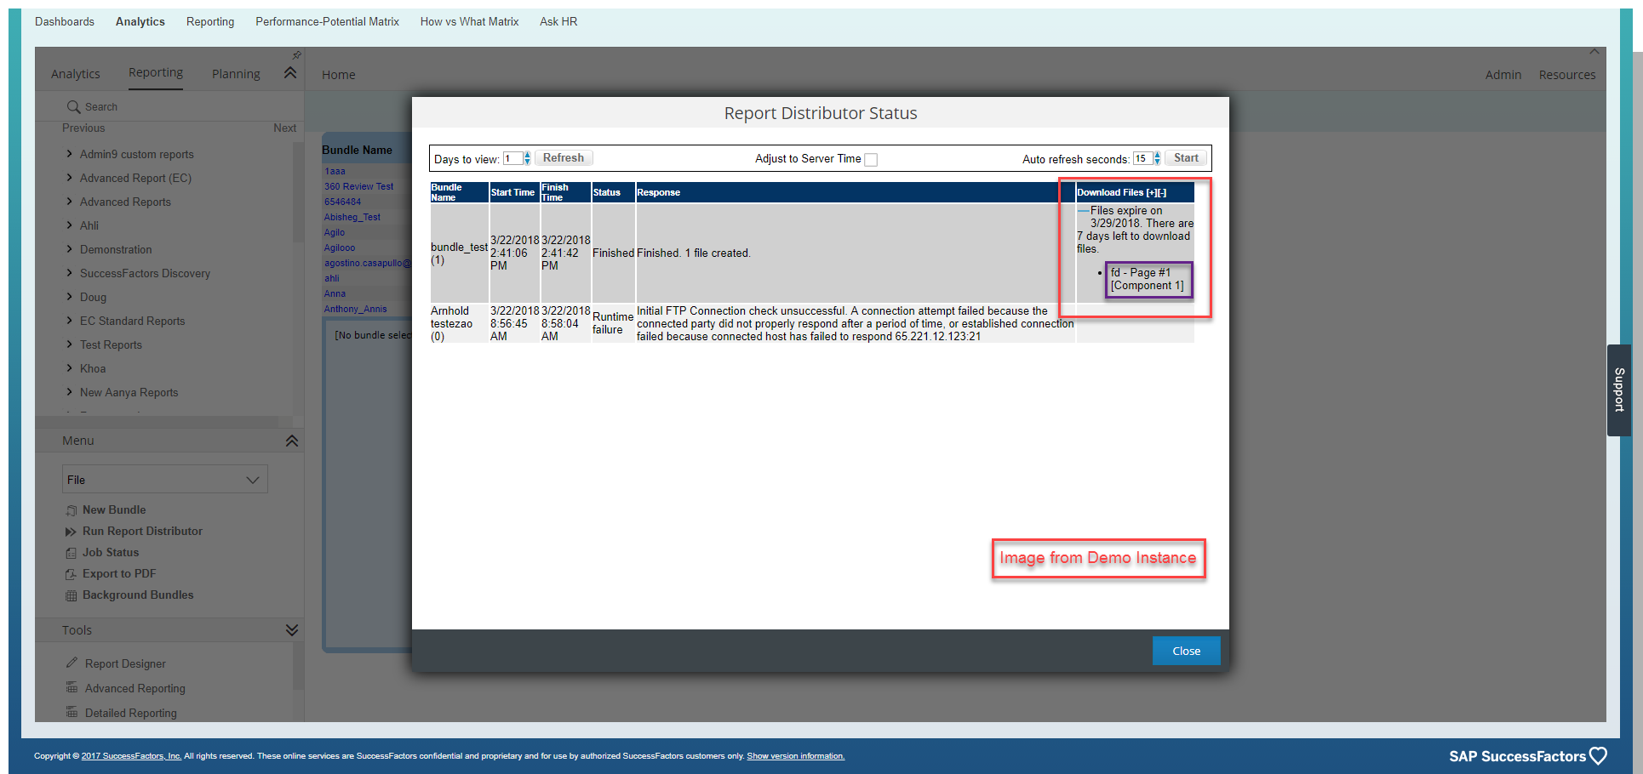Click Home breadcrumb link

(x=339, y=75)
